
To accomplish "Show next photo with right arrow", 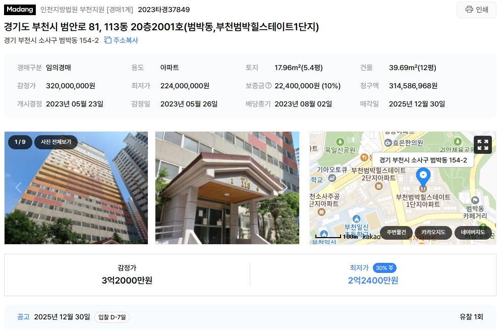I will point(285,187).
